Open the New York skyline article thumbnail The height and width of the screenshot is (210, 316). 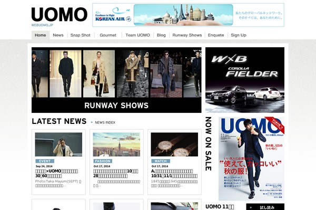[x=116, y=144]
